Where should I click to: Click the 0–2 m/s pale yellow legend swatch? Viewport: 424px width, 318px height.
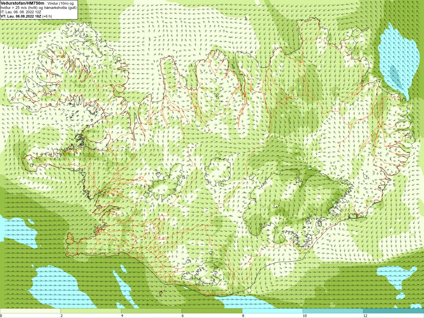tap(30, 311)
